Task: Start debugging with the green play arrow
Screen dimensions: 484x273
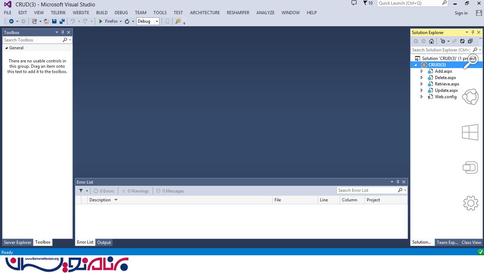Action: 101,21
